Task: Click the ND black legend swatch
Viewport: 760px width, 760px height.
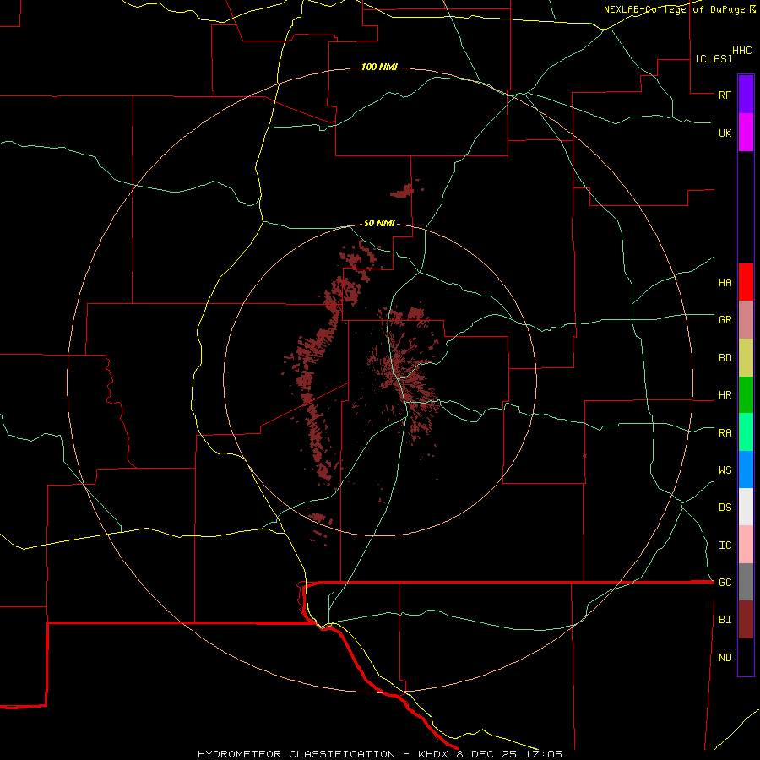Action: point(746,657)
